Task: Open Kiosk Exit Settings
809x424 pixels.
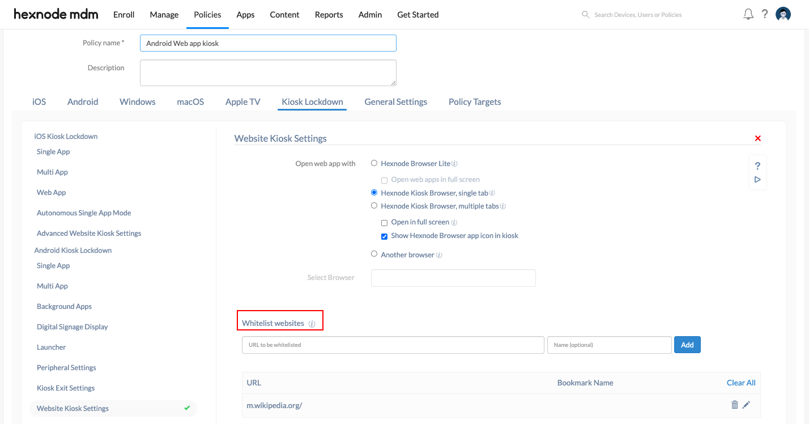Action: point(66,388)
